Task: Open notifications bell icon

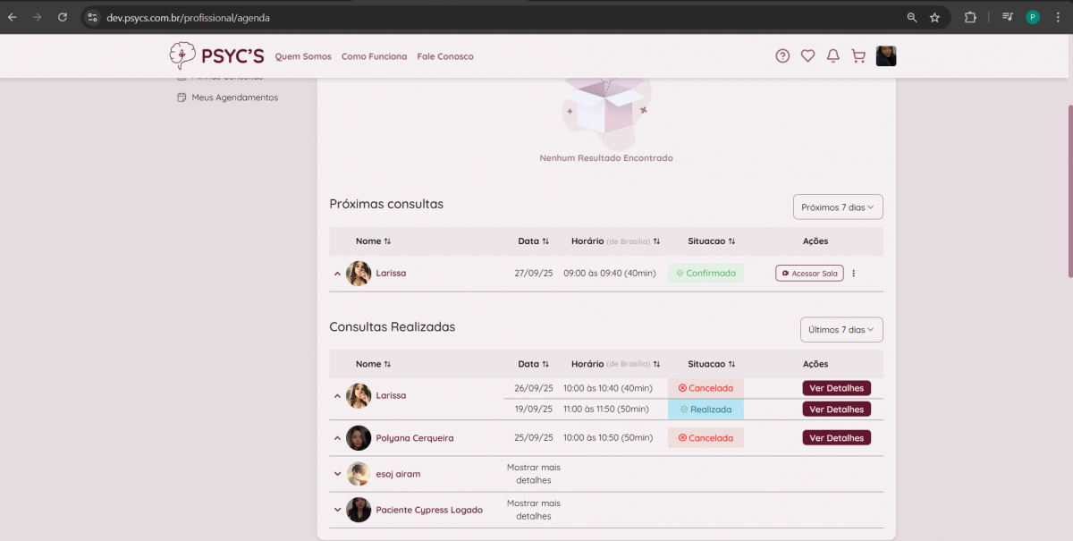Action: coord(832,56)
